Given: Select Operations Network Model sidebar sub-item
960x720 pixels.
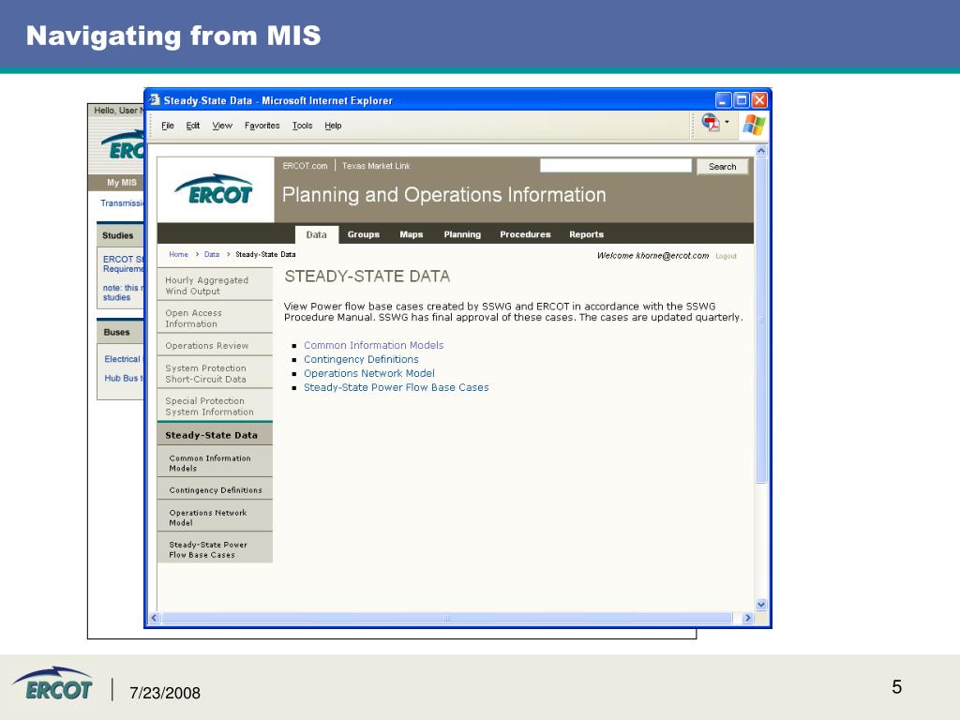Looking at the screenshot, I should tap(215, 517).
